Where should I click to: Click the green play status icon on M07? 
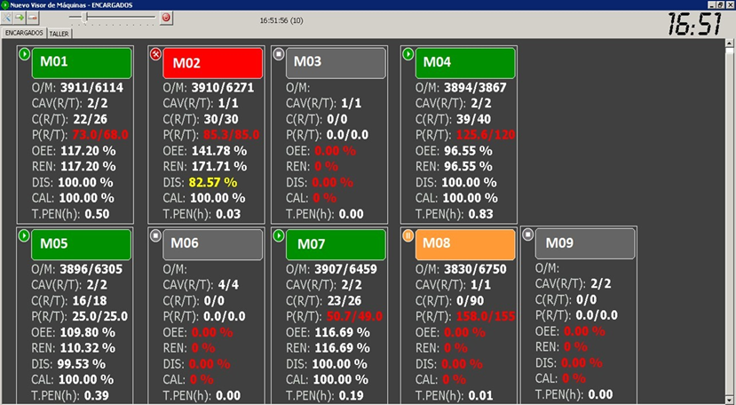(279, 235)
